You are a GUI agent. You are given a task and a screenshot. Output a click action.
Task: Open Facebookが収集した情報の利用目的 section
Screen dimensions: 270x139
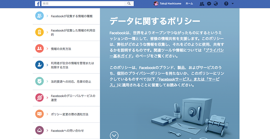(73, 32)
